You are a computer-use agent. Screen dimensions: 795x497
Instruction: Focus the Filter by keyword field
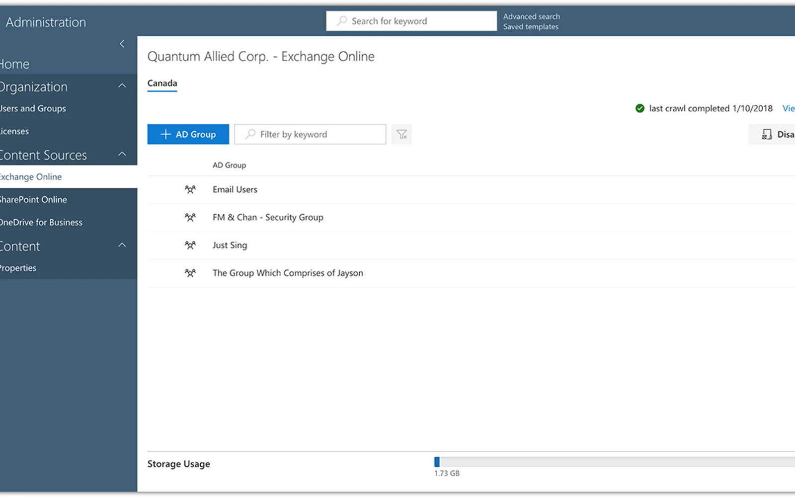pos(310,134)
